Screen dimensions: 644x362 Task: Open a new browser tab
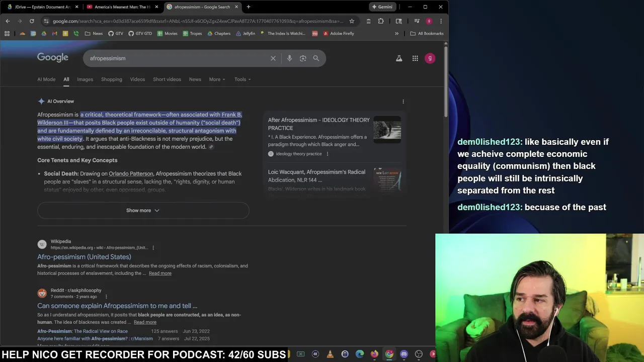click(x=249, y=7)
